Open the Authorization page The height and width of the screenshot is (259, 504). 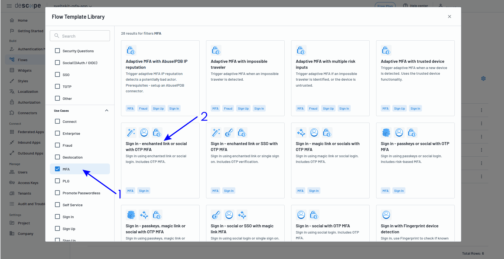pos(28,102)
